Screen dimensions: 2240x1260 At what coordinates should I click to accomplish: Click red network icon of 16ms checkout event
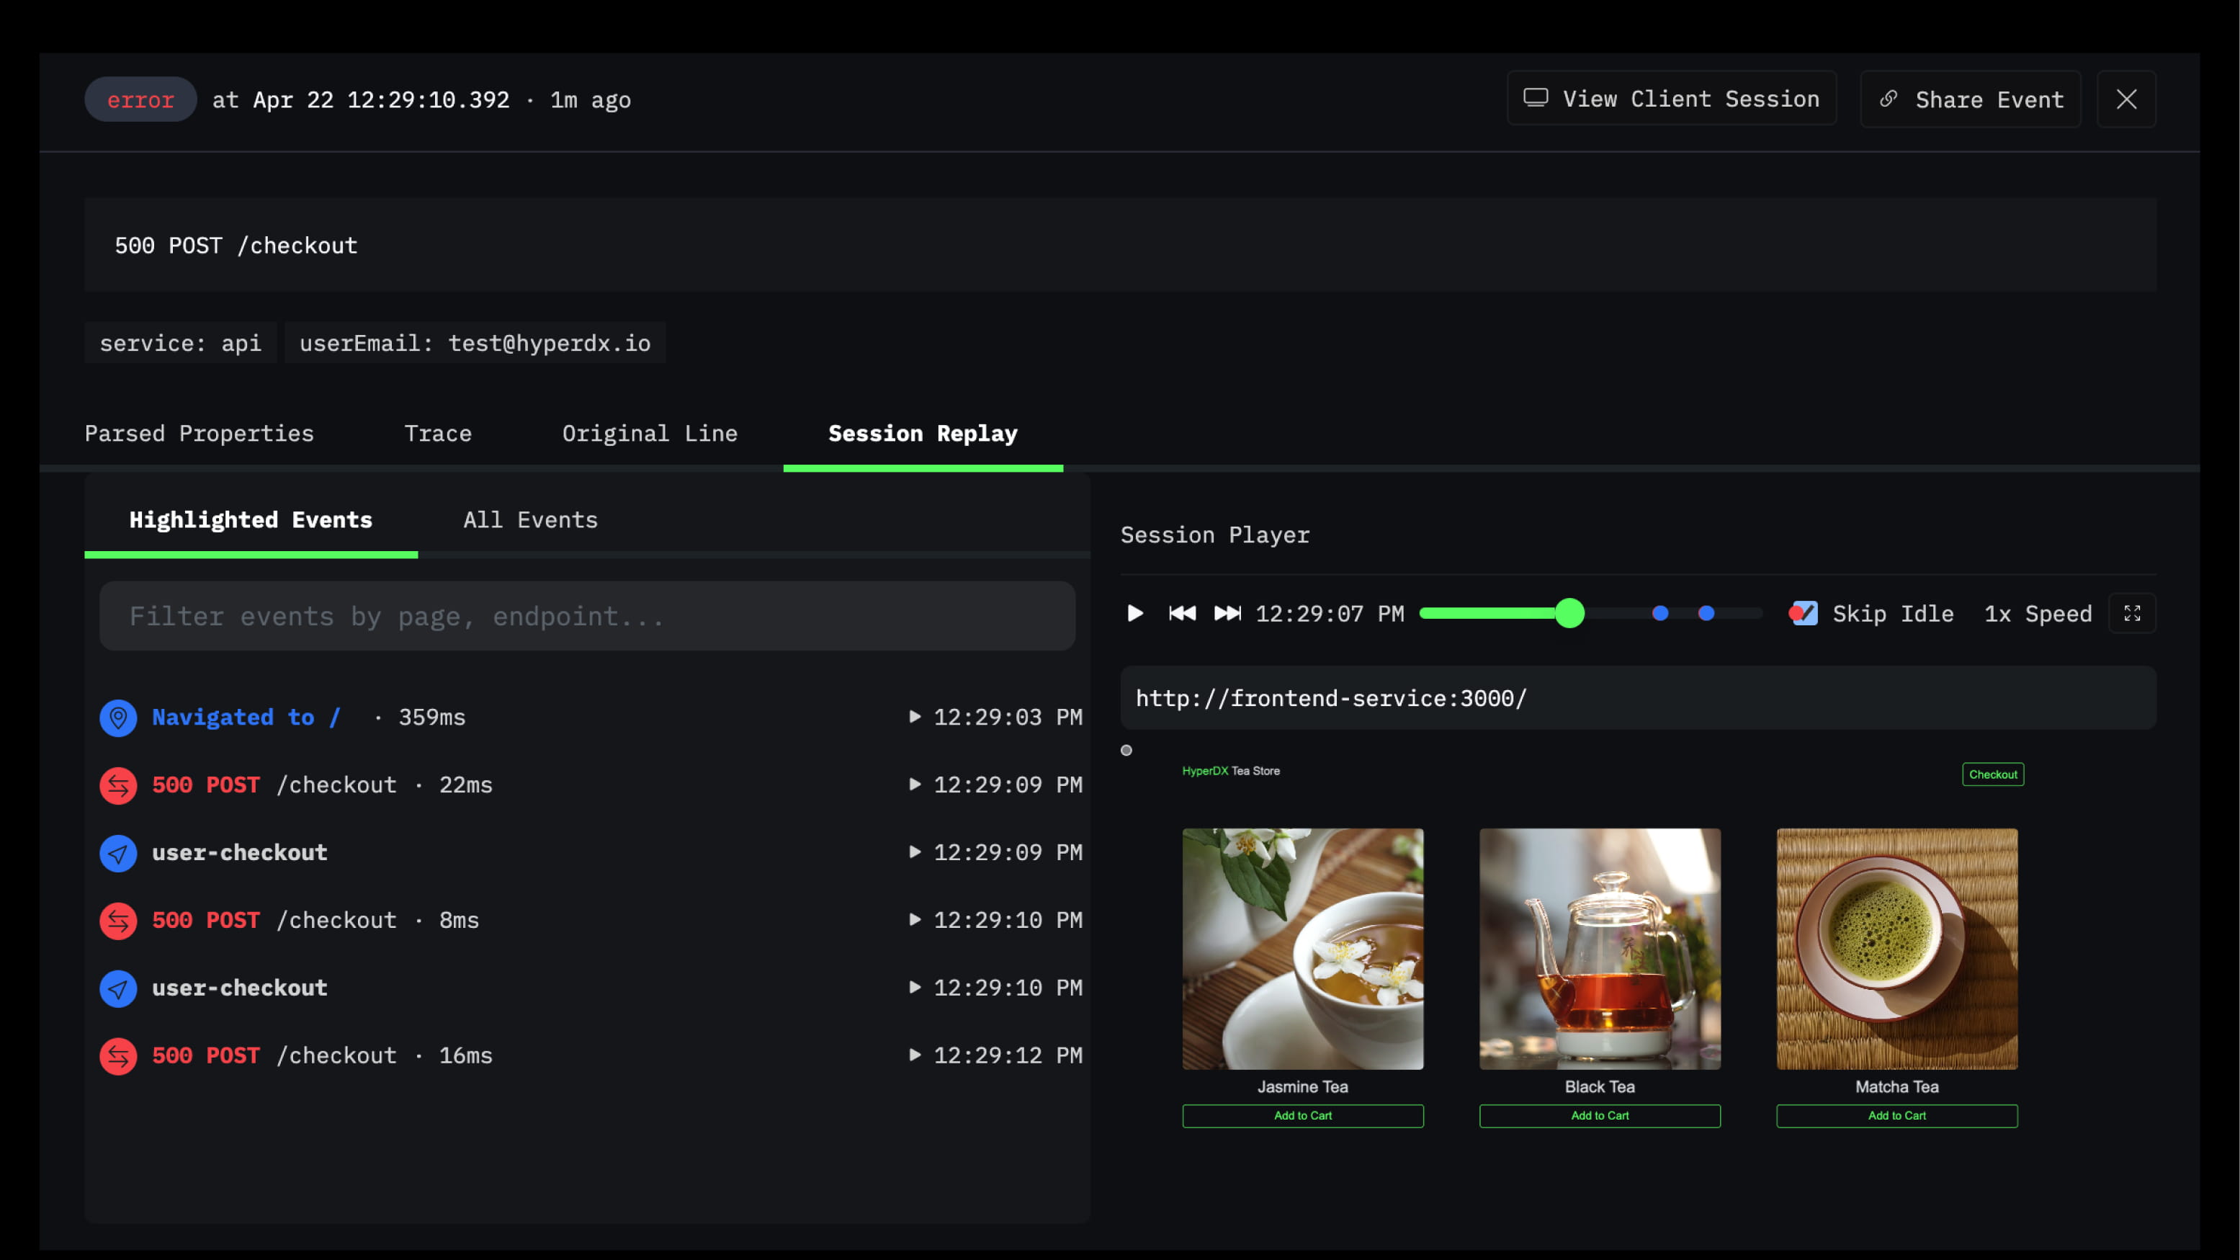click(118, 1055)
